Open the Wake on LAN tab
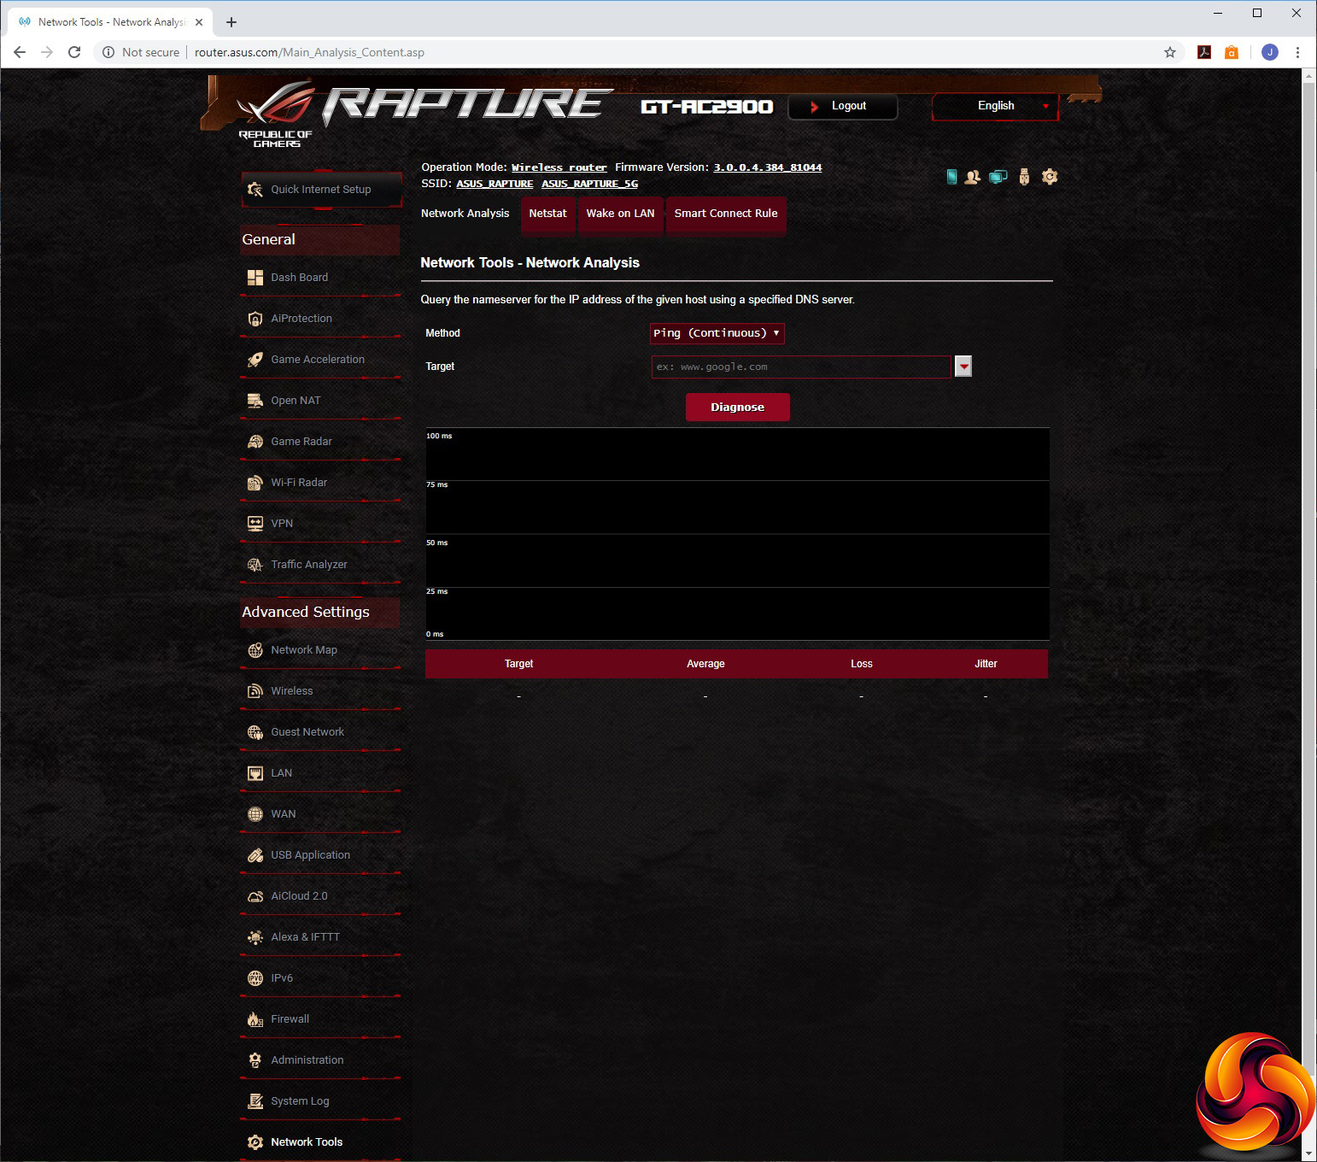1317x1162 pixels. 621,214
